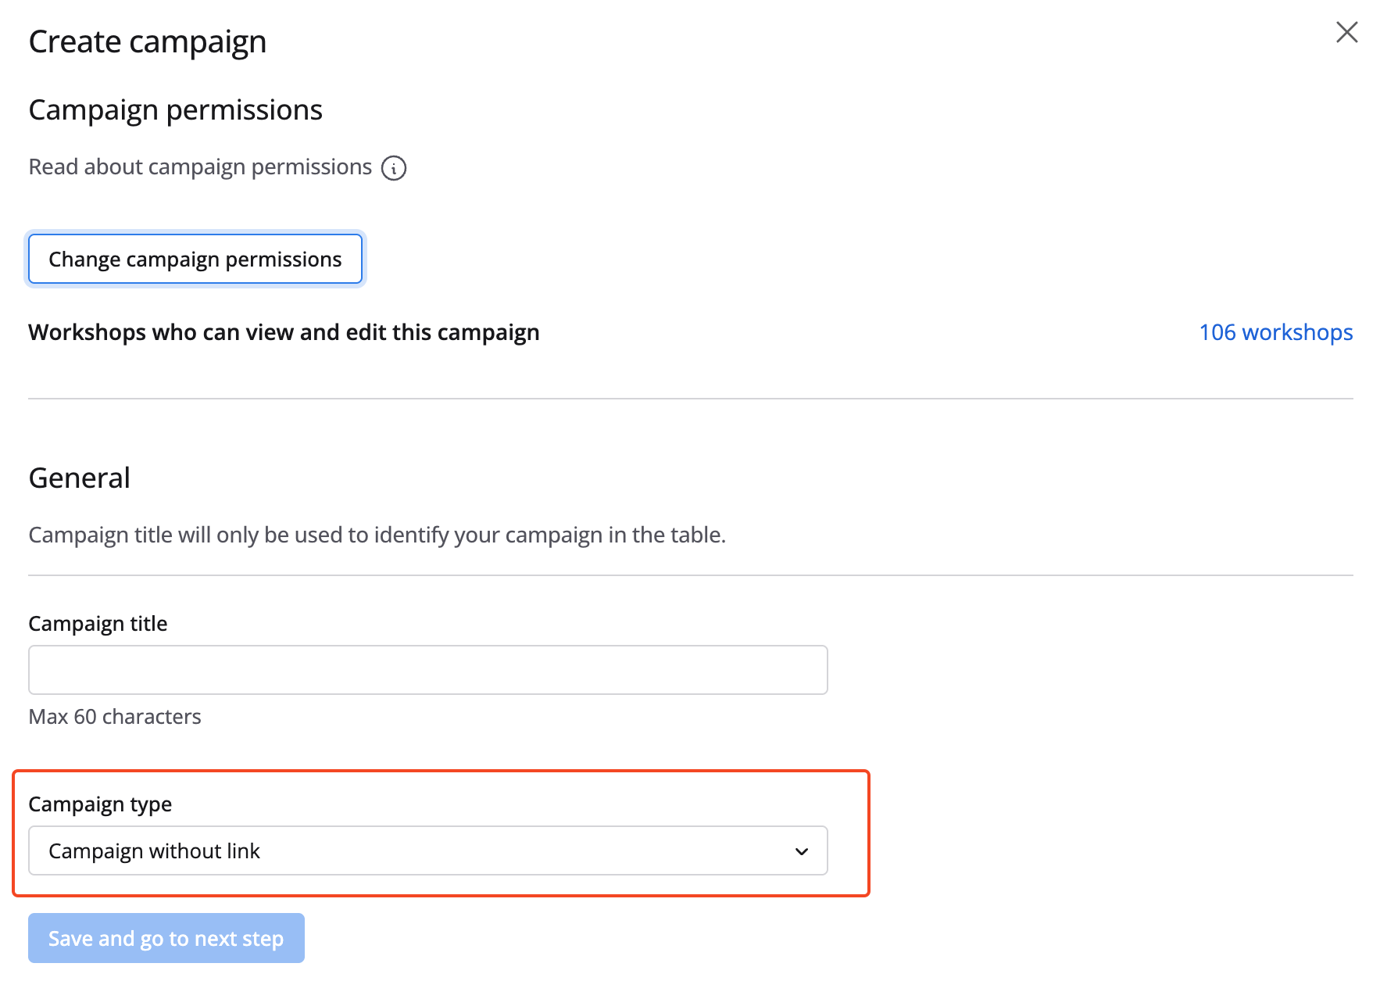Click the Max 60 characters hint
The width and height of the screenshot is (1380, 999).
click(115, 717)
